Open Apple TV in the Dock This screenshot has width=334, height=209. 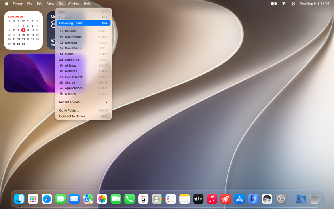click(x=198, y=199)
